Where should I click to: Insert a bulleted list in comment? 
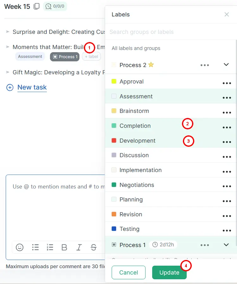pyautogui.click(x=35, y=247)
